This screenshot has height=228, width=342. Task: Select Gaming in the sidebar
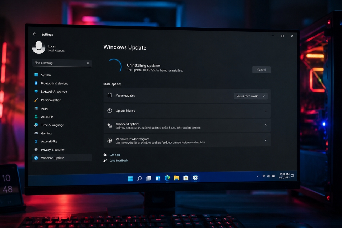46,133
